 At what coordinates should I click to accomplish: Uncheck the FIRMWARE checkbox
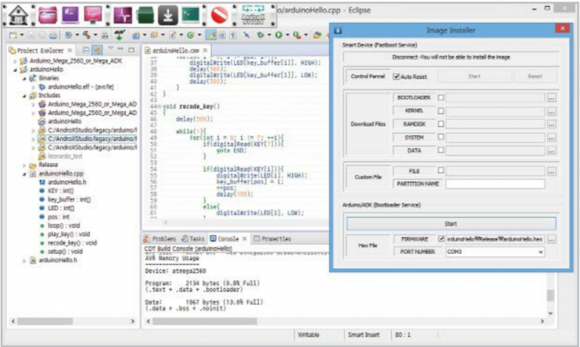click(441, 239)
